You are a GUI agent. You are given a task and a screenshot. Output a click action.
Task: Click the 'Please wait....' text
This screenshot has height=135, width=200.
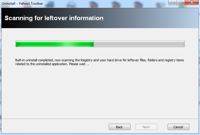point(79,64)
